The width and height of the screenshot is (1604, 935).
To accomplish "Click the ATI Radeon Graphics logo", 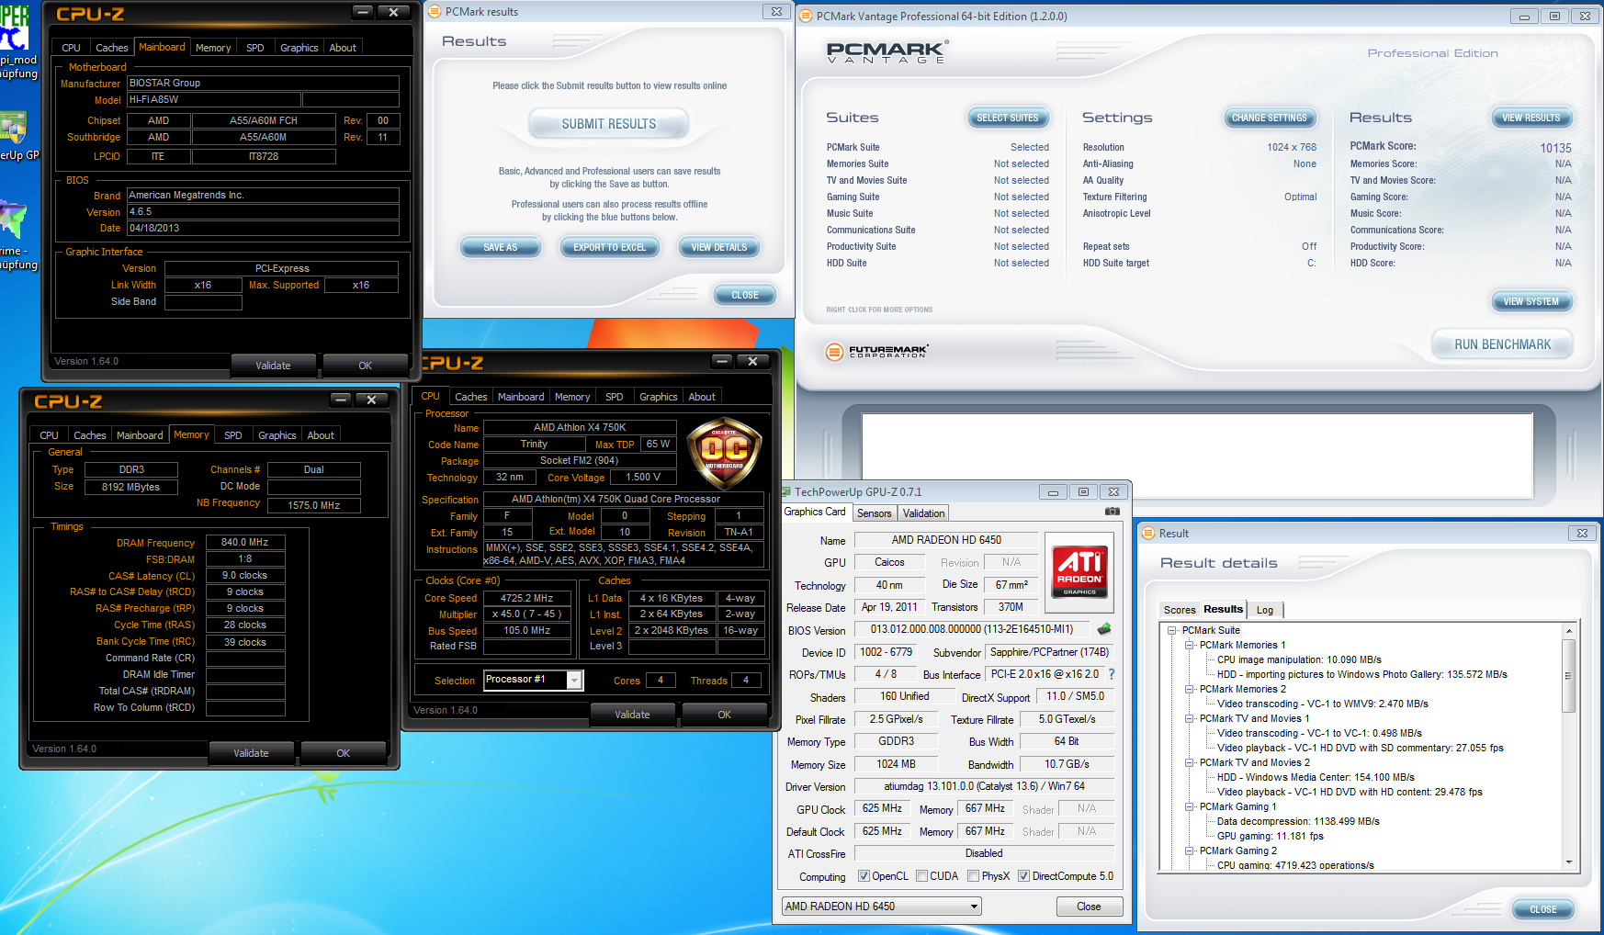I will coord(1079,572).
